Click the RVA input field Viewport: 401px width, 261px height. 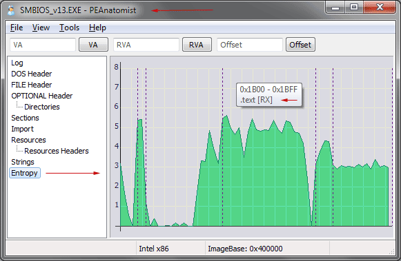coord(146,45)
